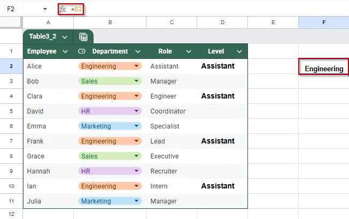
Task: Click the Intern role cell
Action: [172, 186]
